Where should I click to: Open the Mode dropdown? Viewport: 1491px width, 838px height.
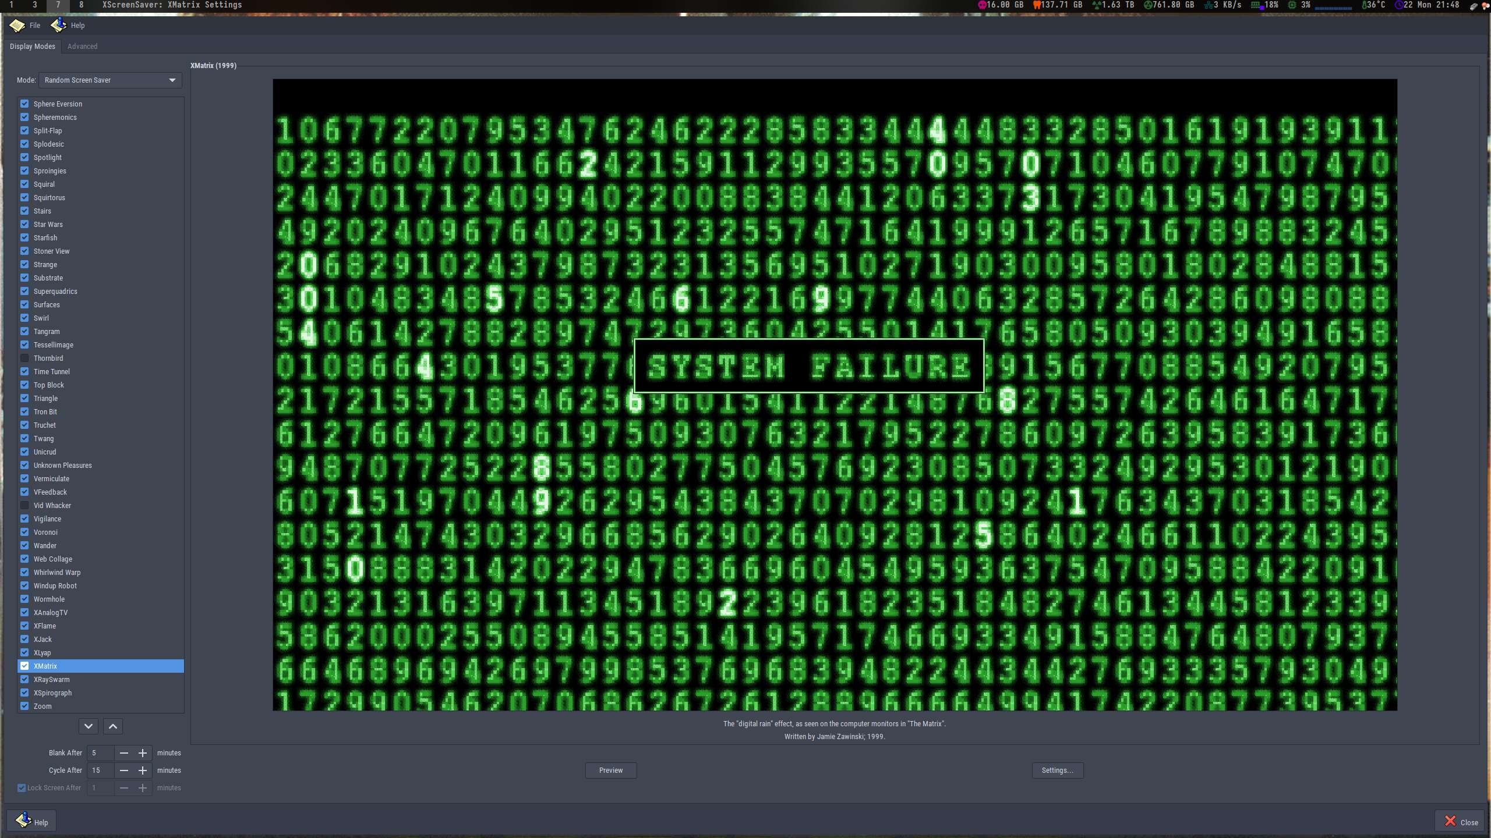tap(110, 80)
